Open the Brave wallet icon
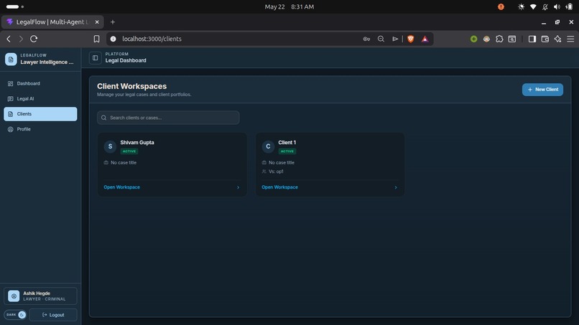This screenshot has height=325, width=579. (545, 39)
